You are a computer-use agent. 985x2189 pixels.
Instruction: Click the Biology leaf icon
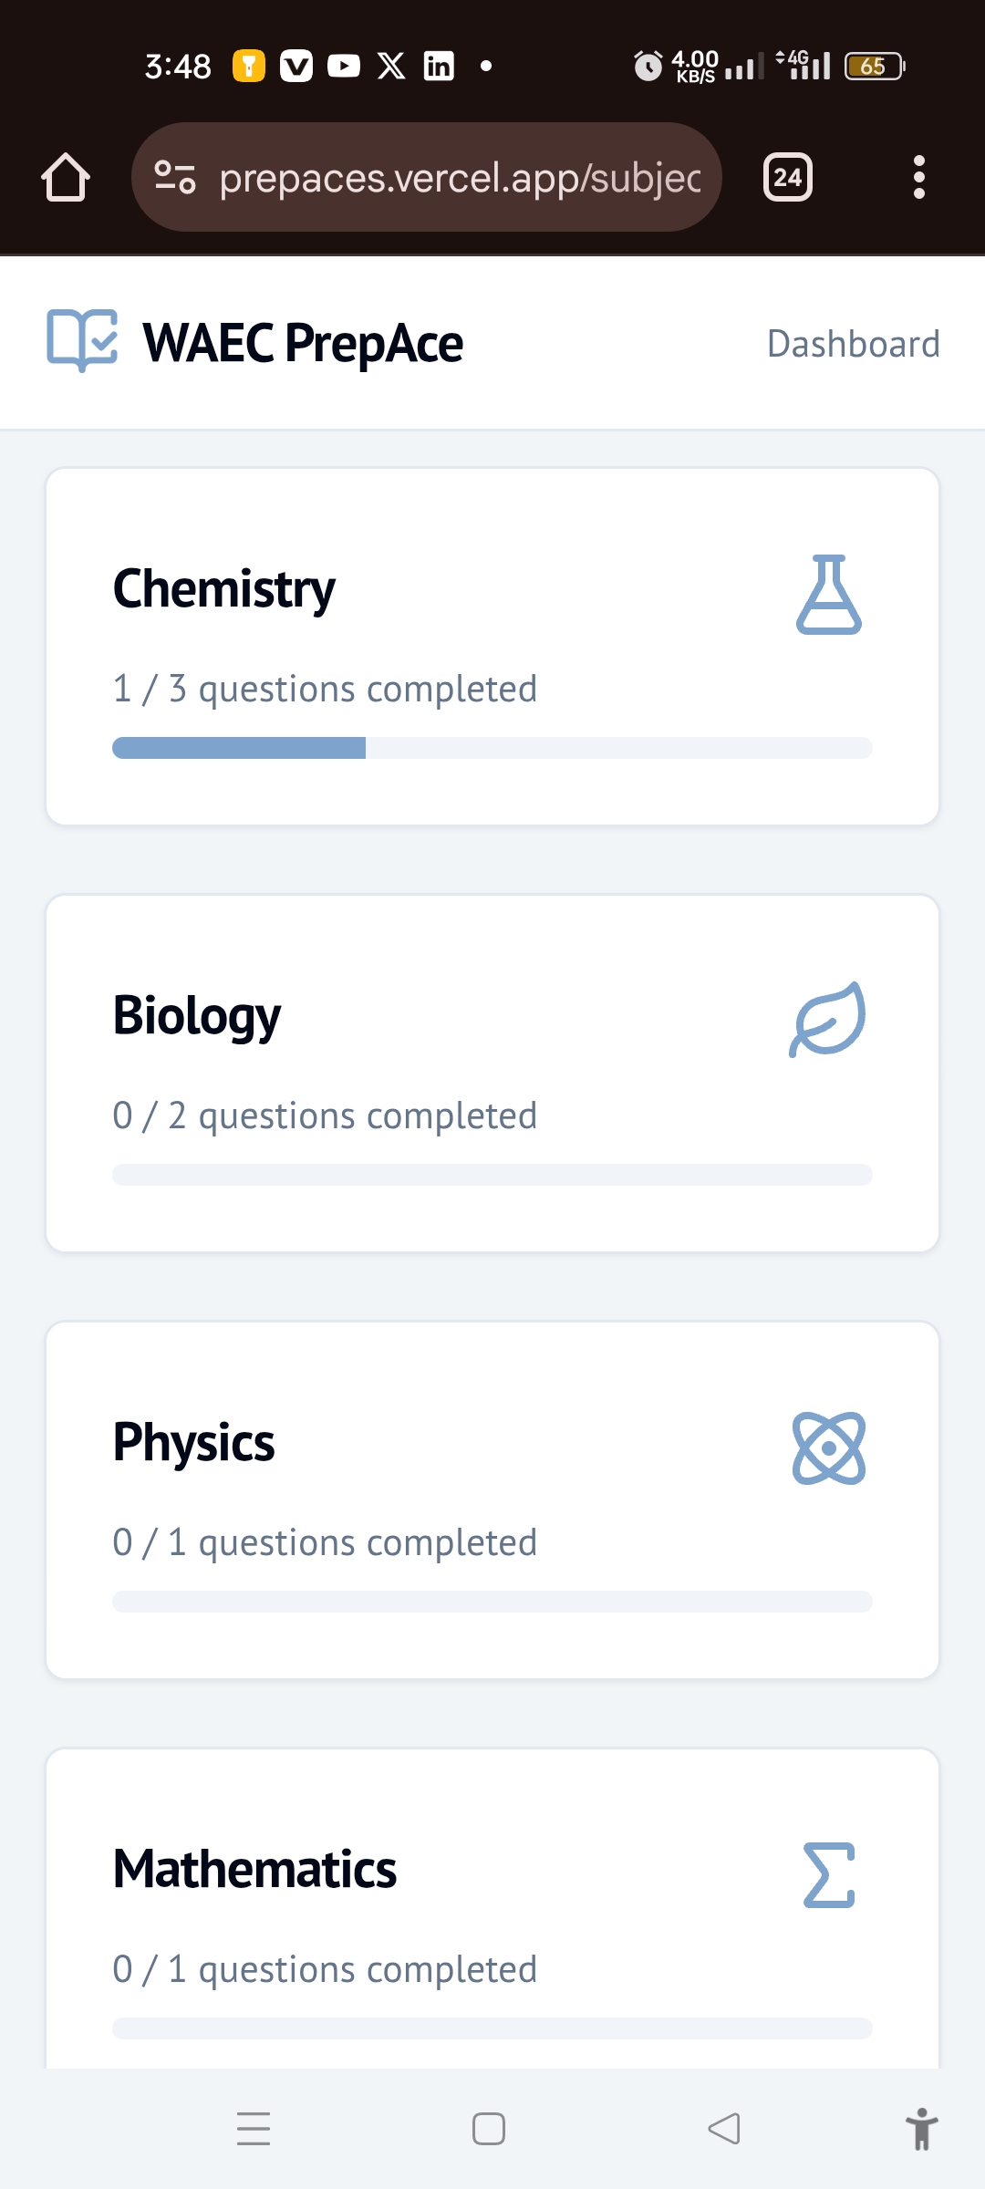pyautogui.click(x=828, y=1020)
